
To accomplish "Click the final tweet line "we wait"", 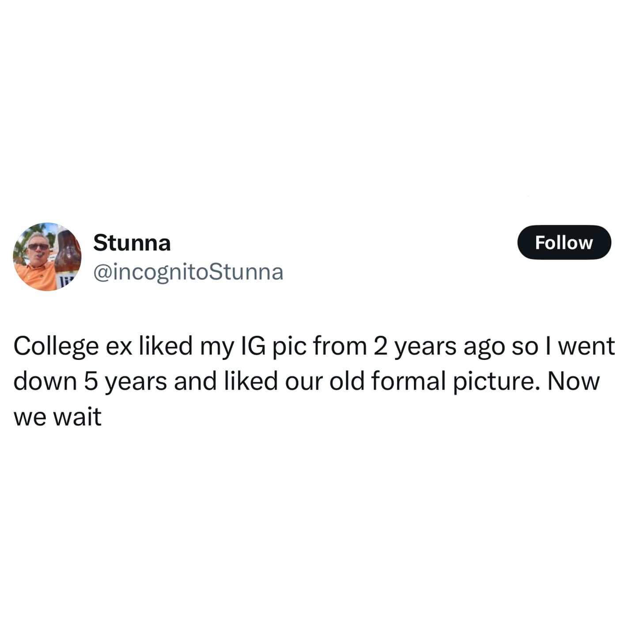I will pyautogui.click(x=57, y=416).
